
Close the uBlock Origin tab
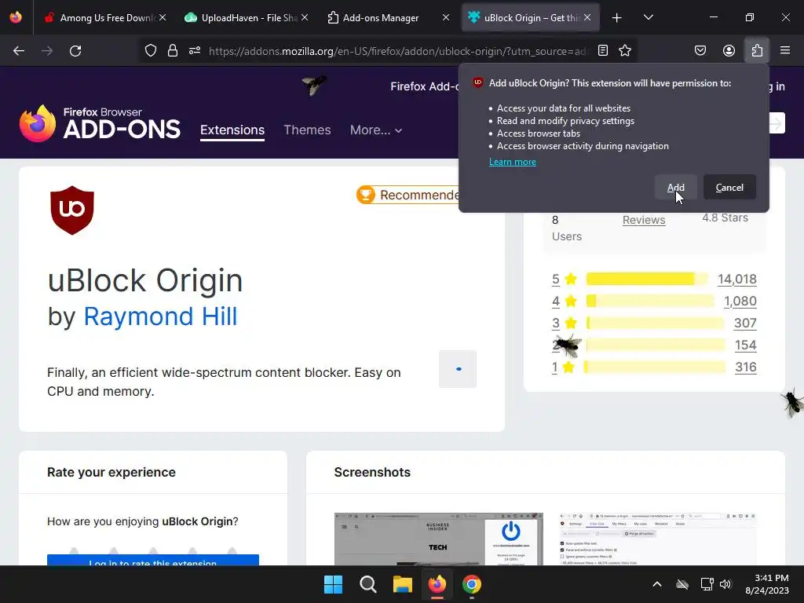coord(587,17)
